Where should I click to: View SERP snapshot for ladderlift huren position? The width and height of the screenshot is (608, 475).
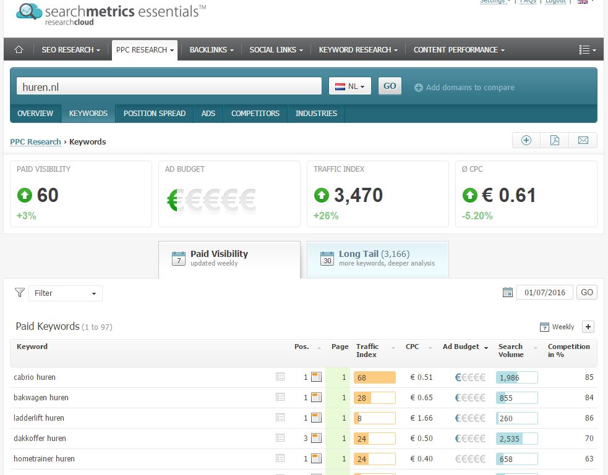point(317,418)
